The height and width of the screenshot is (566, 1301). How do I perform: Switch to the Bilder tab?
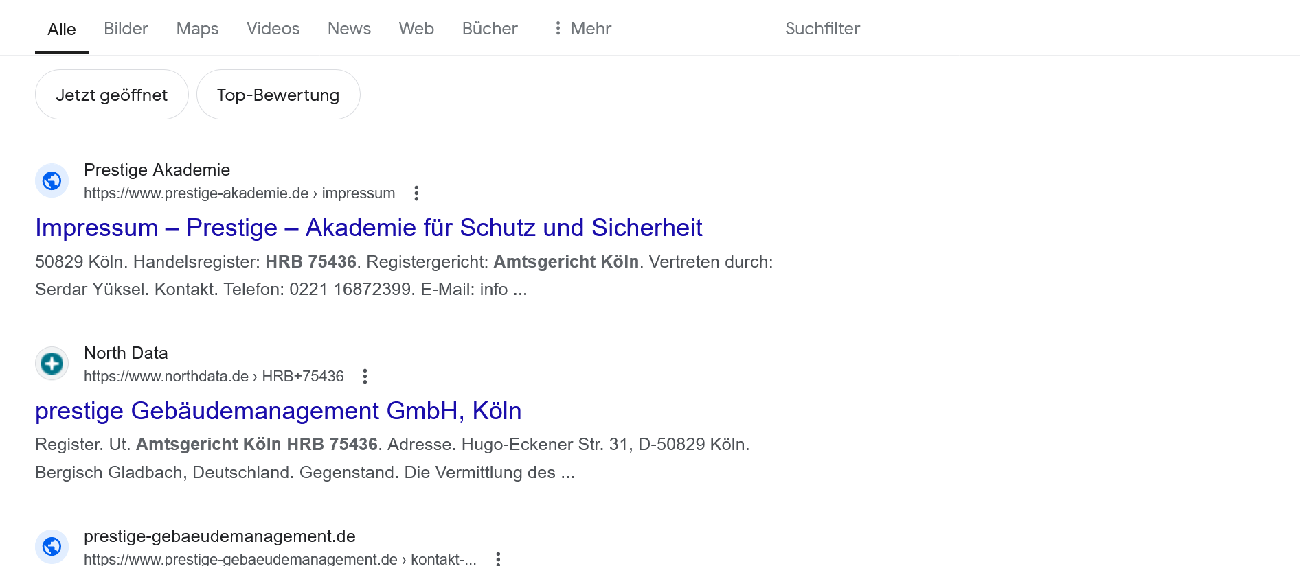[x=126, y=29]
